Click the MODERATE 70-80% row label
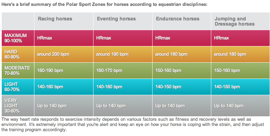The height and width of the screenshot is (136, 270). (x=17, y=71)
